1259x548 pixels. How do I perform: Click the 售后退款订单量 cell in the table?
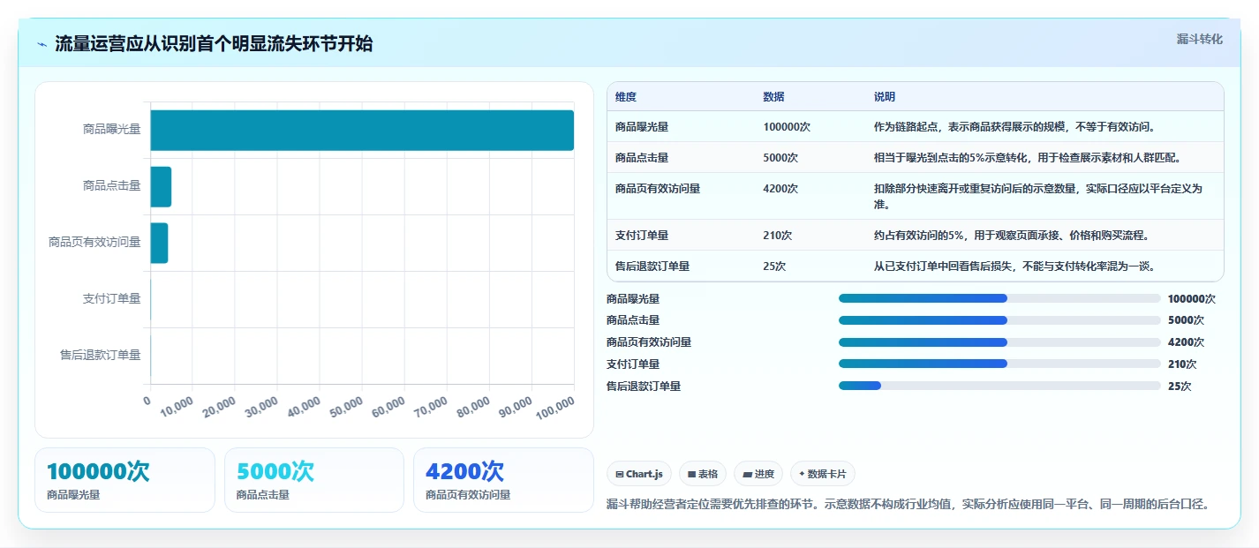[x=652, y=266]
